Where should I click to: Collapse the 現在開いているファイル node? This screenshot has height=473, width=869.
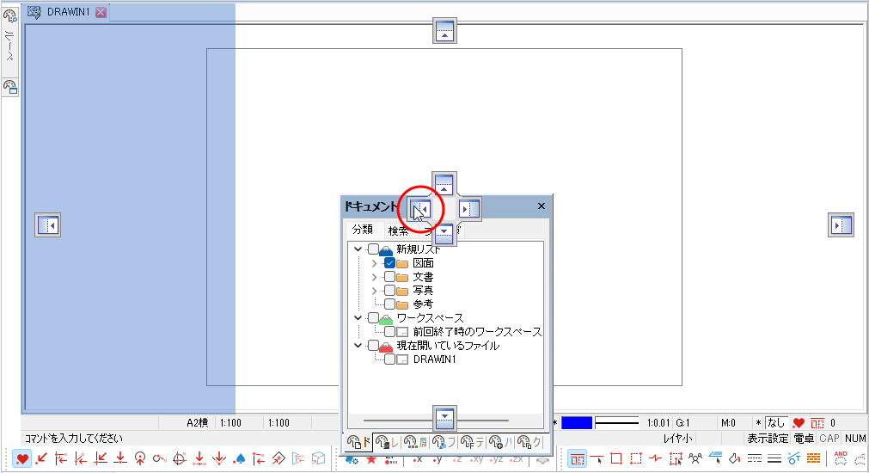coord(358,346)
